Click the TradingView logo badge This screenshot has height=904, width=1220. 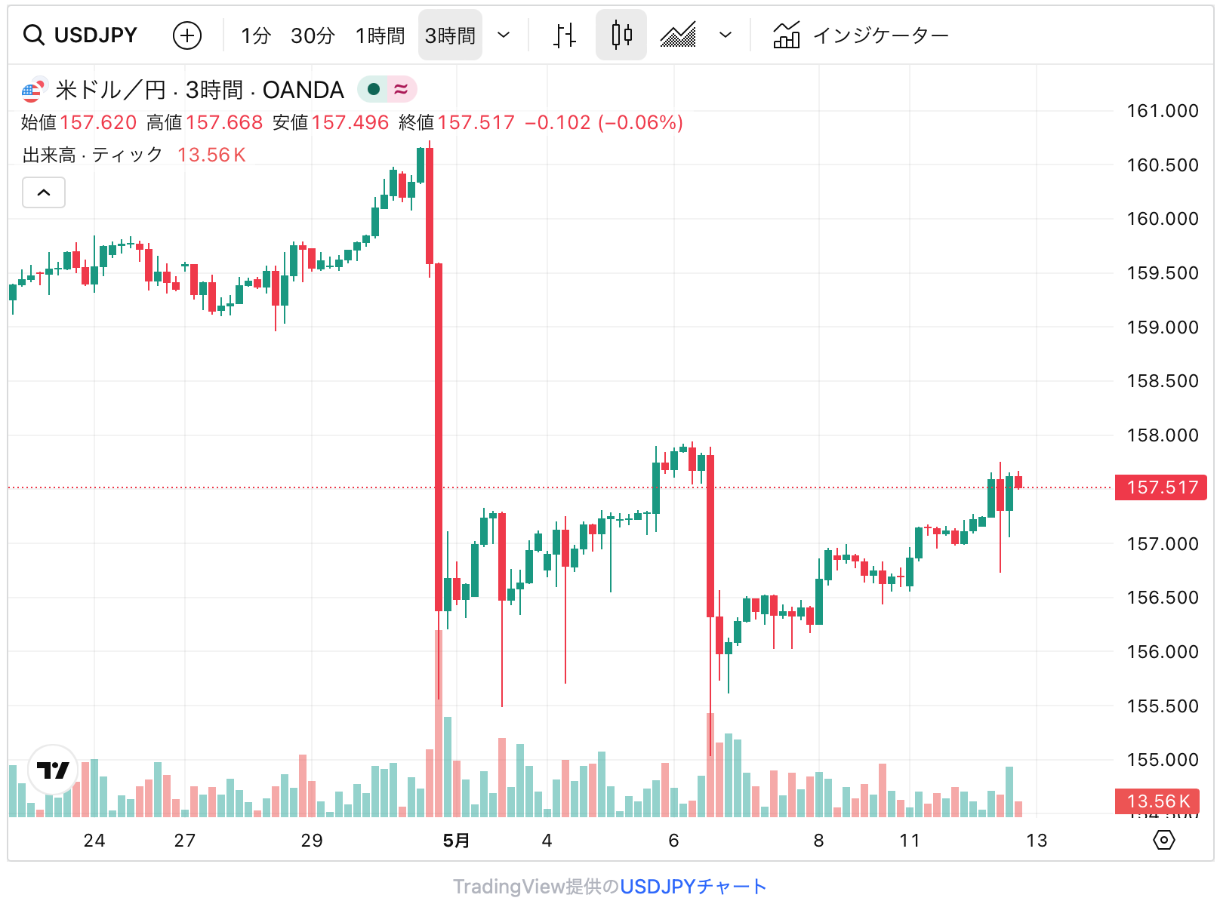click(x=53, y=770)
